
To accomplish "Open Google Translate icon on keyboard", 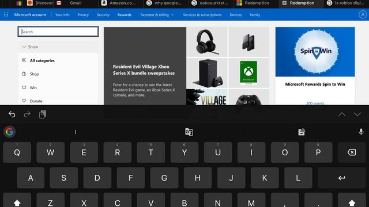I will [189, 132].
